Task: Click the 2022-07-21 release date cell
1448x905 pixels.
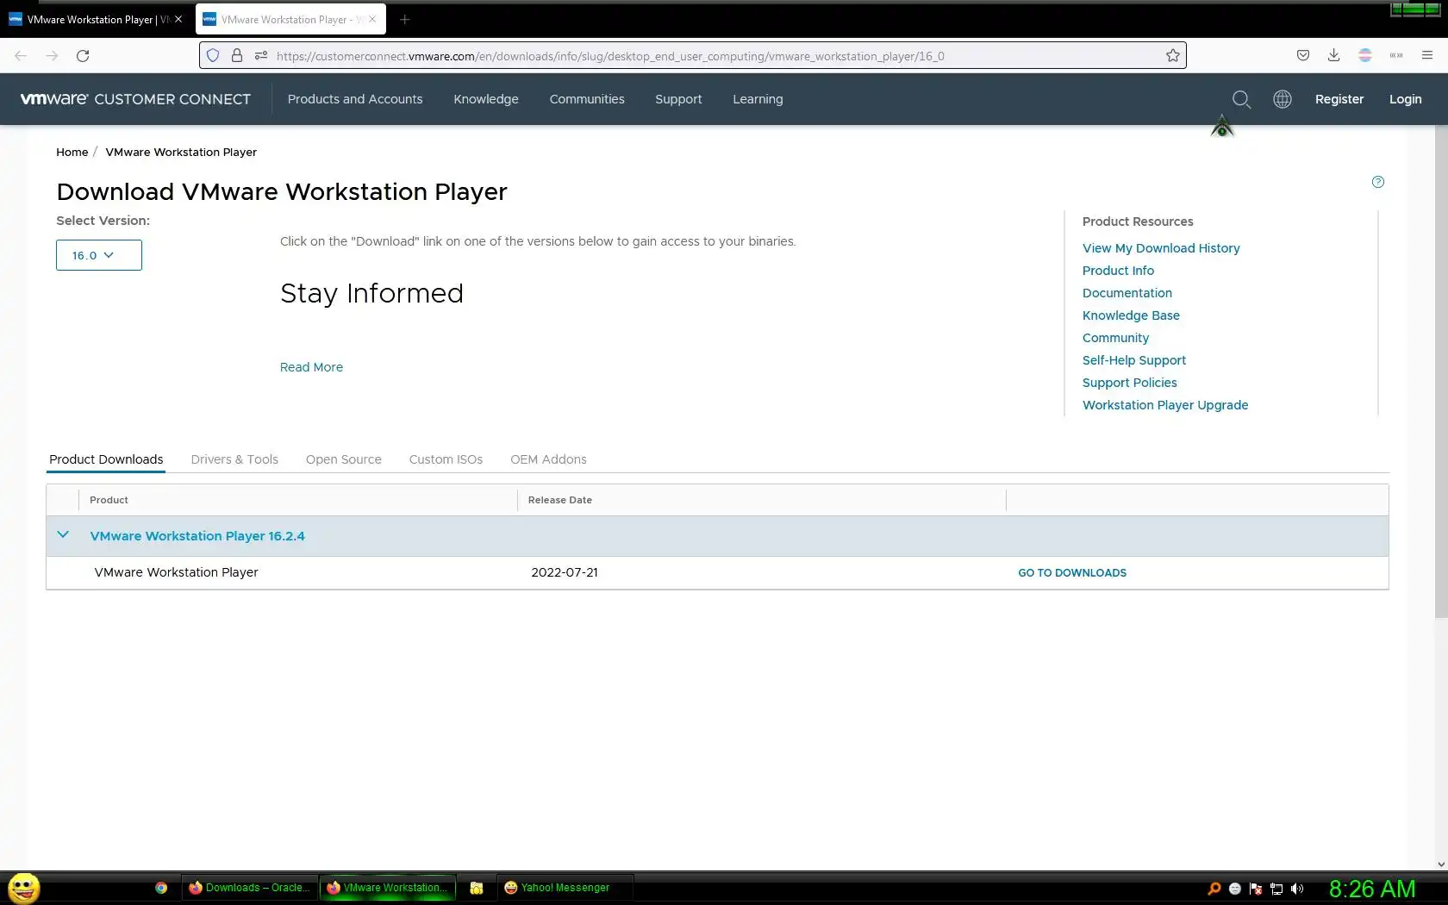Action: tap(565, 572)
